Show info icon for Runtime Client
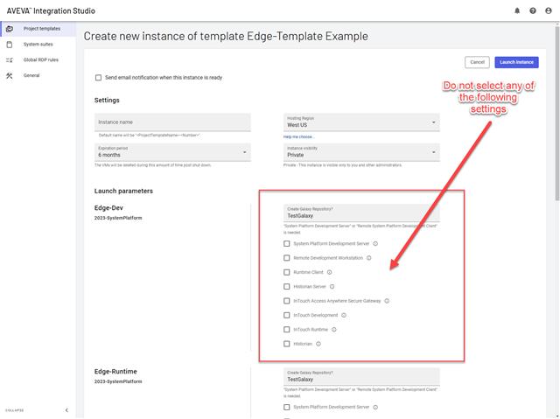This screenshot has width=560, height=419. click(329, 272)
